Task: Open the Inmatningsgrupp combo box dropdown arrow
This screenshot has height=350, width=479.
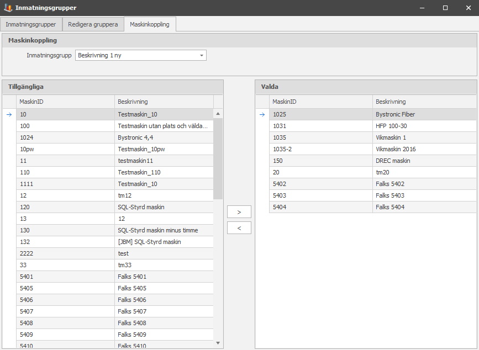Action: click(202, 56)
